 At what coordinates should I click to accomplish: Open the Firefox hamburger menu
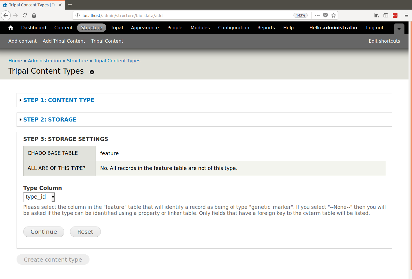[x=406, y=15]
